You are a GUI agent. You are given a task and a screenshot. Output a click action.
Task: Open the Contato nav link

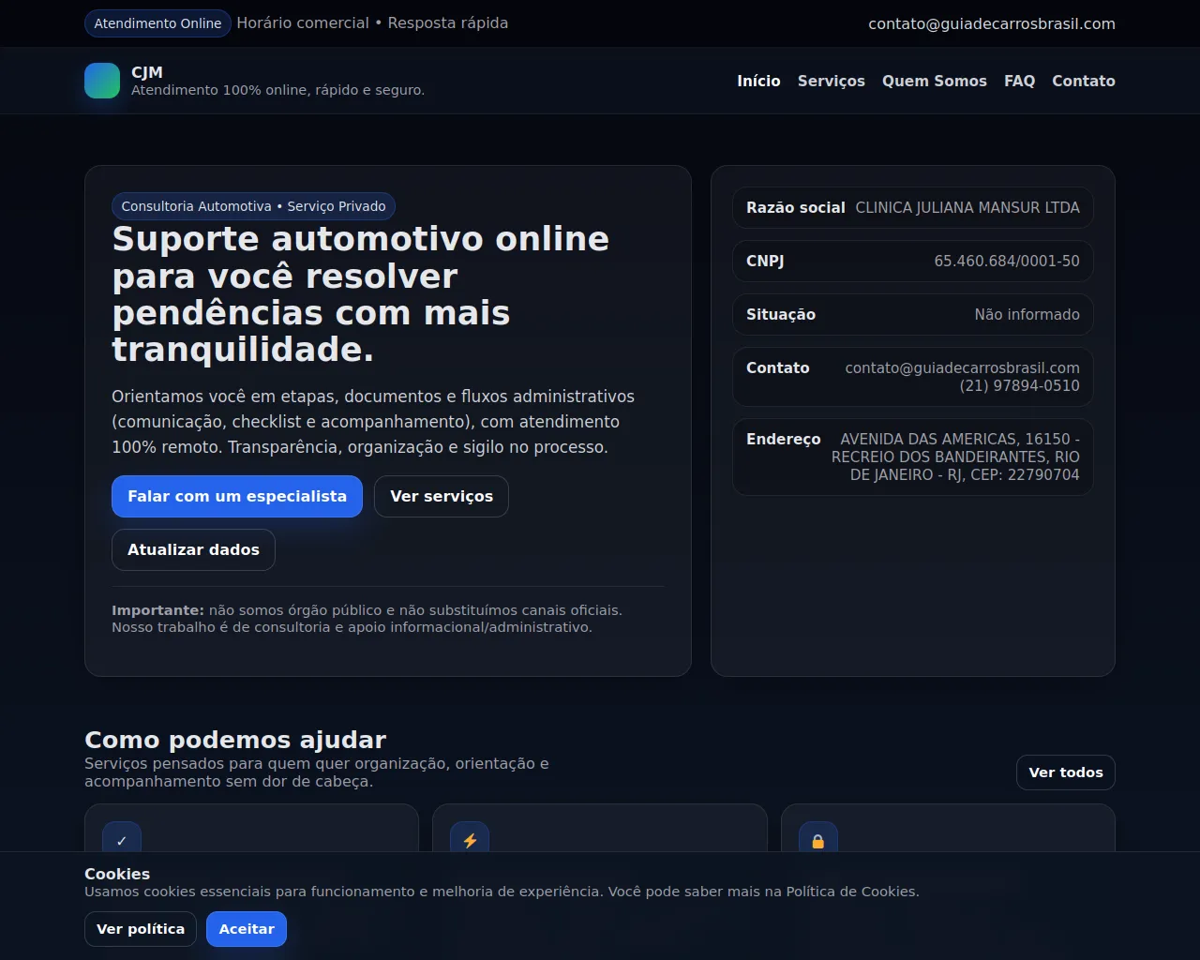(1084, 81)
